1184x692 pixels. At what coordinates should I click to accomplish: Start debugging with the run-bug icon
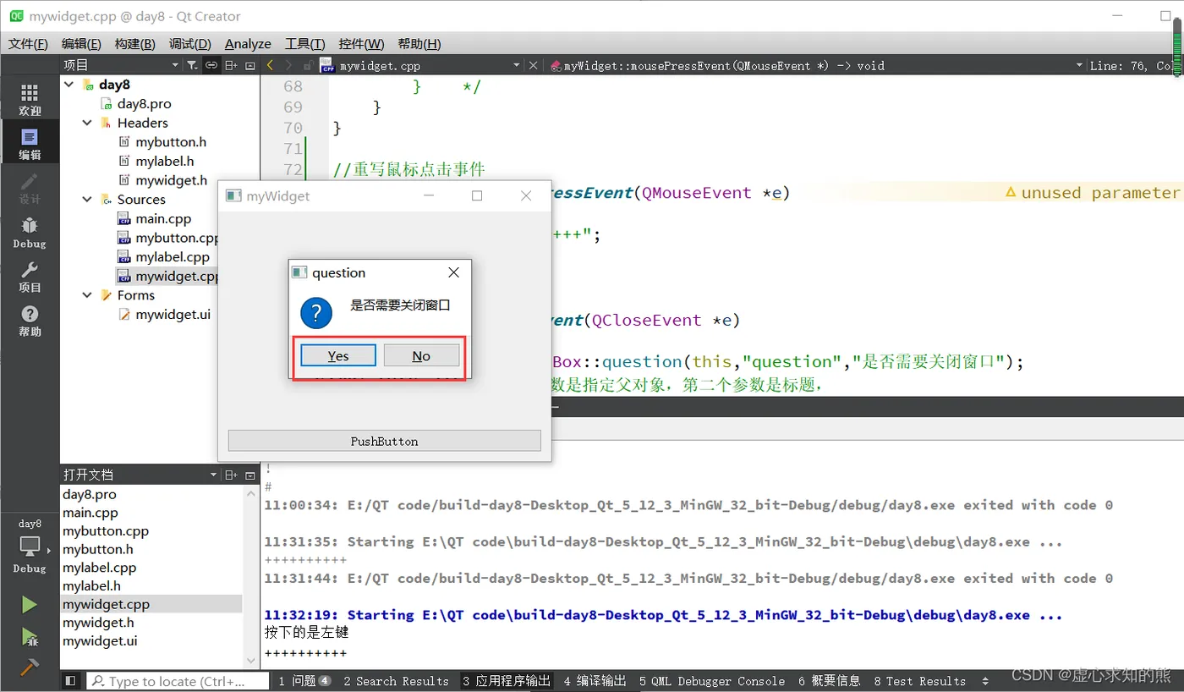pyautogui.click(x=30, y=636)
